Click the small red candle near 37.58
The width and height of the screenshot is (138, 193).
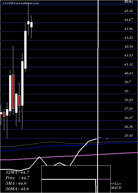point(4,114)
